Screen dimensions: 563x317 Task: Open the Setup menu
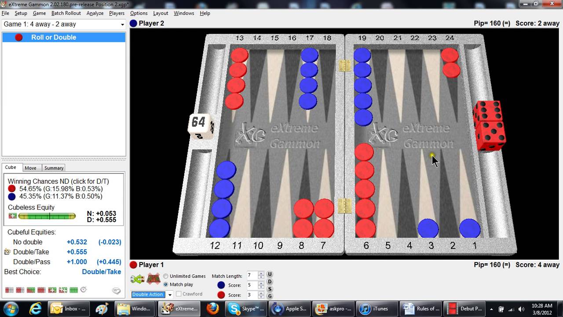click(x=21, y=13)
